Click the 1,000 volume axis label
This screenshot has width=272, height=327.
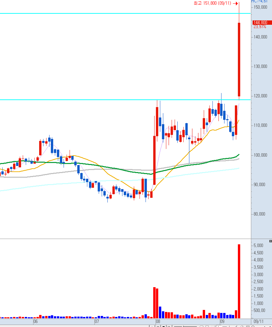(259, 303)
